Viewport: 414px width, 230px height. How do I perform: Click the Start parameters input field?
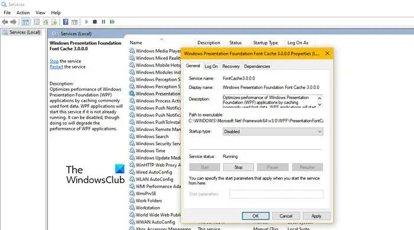tap(276, 194)
